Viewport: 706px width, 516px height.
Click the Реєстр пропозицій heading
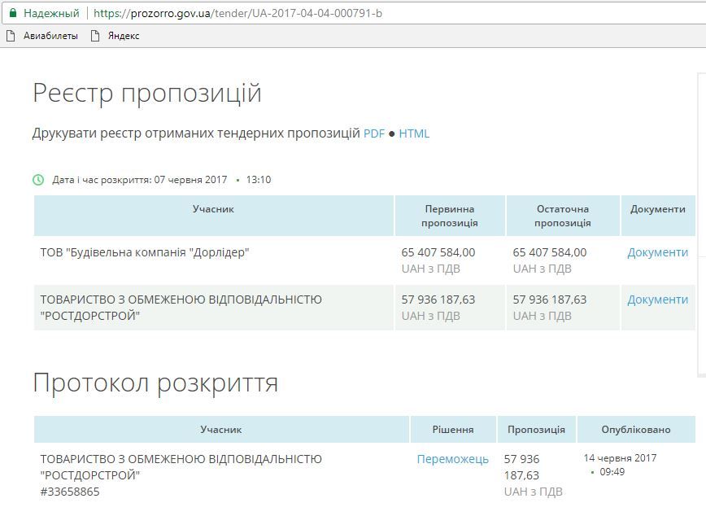(x=146, y=92)
